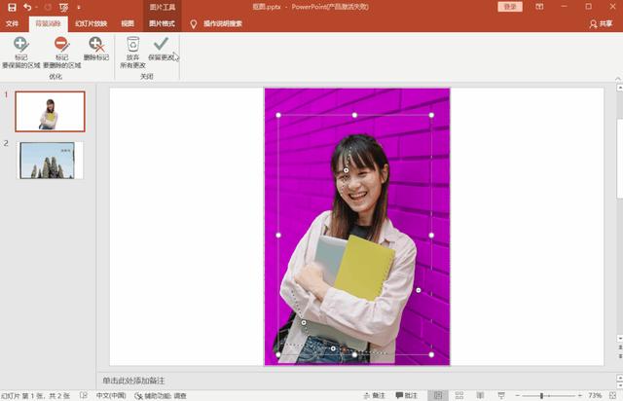This screenshot has width=623, height=401.
Task: Click the Save icon in quick access toolbar
Action: coord(12,7)
